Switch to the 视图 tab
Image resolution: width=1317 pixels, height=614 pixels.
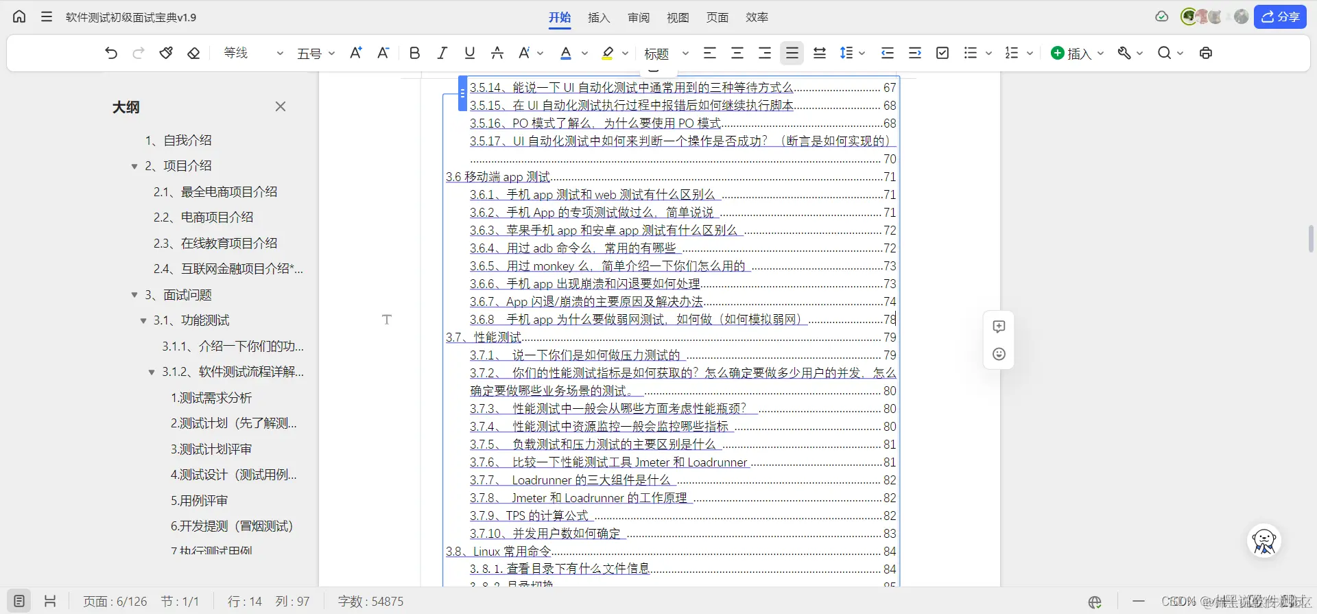point(678,17)
